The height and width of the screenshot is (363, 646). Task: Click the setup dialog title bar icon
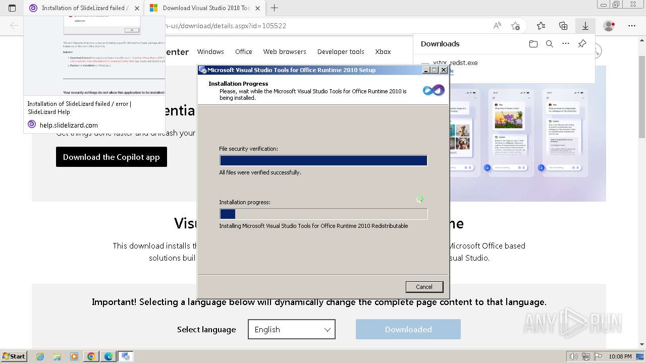point(203,70)
